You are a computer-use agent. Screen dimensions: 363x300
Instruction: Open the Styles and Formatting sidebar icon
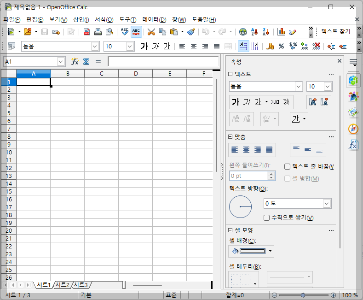[353, 96]
